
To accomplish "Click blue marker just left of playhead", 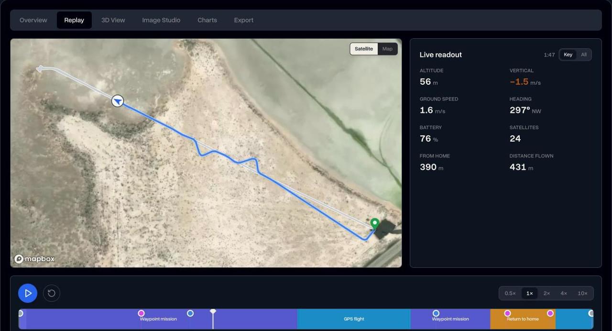I will pyautogui.click(x=190, y=313).
